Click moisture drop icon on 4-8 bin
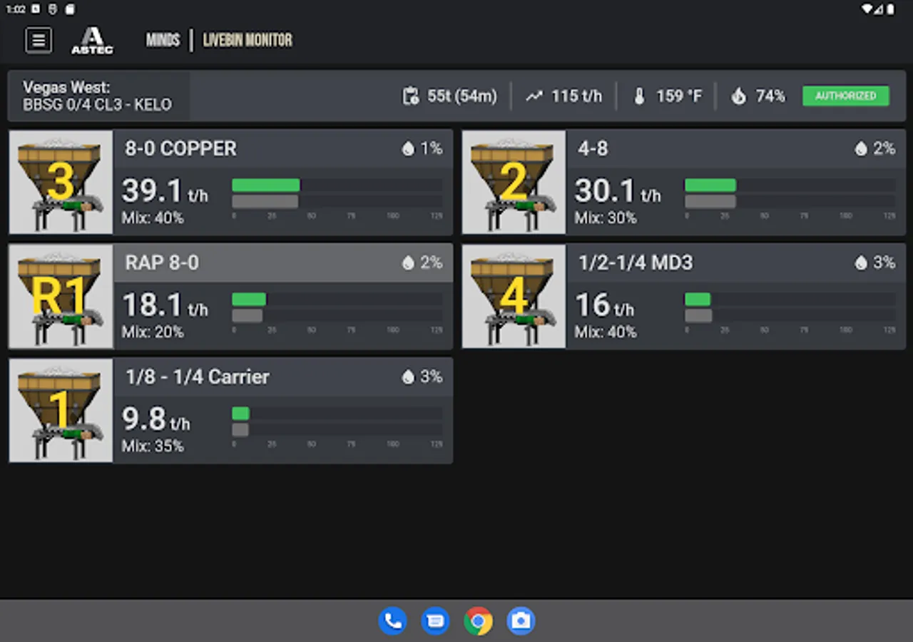This screenshot has width=913, height=642. point(861,148)
